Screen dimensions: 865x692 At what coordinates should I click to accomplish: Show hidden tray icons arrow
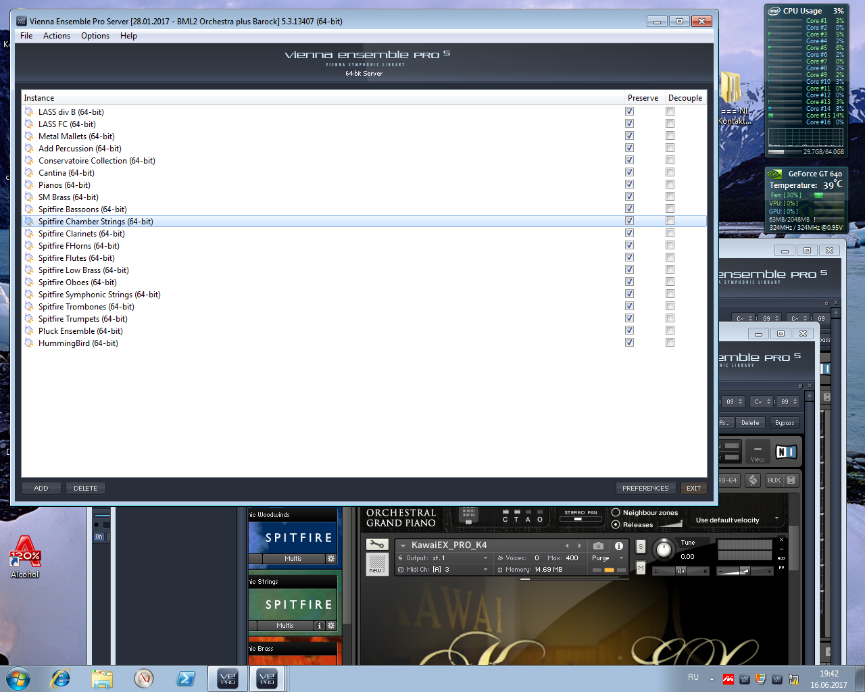(712, 679)
